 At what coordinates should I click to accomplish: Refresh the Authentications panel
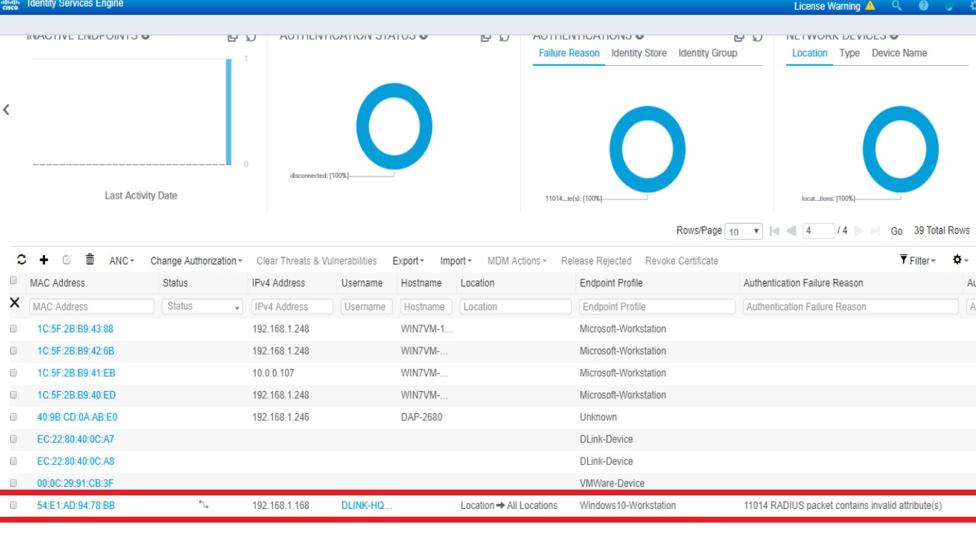[x=757, y=36]
